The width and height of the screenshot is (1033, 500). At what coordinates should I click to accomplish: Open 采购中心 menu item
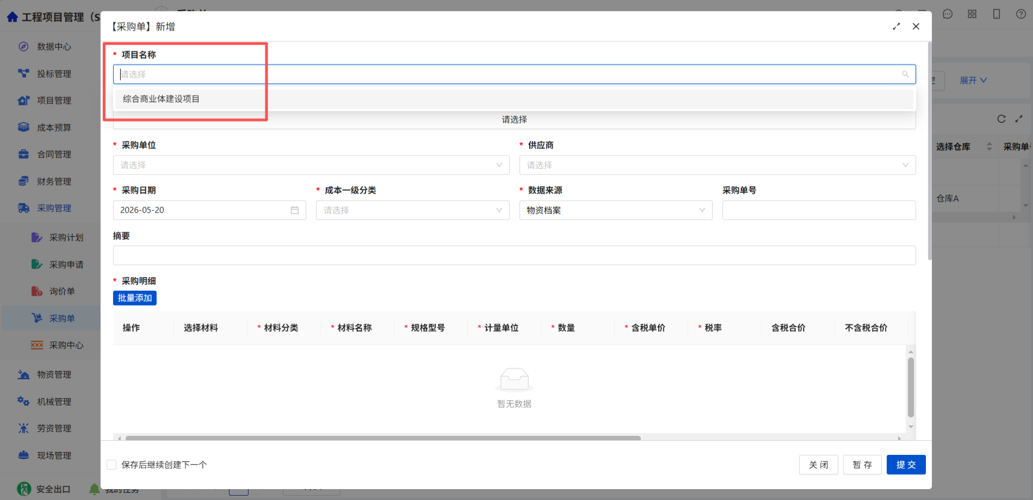66,345
